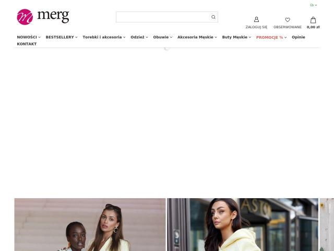This screenshot has height=251, width=334.
Task: Open the Zaloguj się user icon
Action: 256,19
